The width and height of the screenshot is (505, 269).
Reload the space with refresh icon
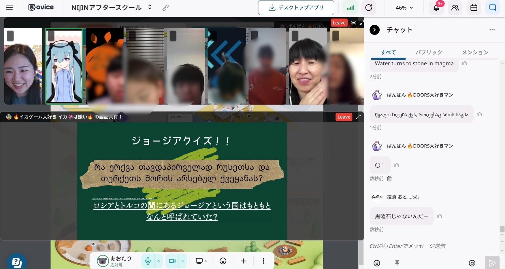pyautogui.click(x=369, y=8)
